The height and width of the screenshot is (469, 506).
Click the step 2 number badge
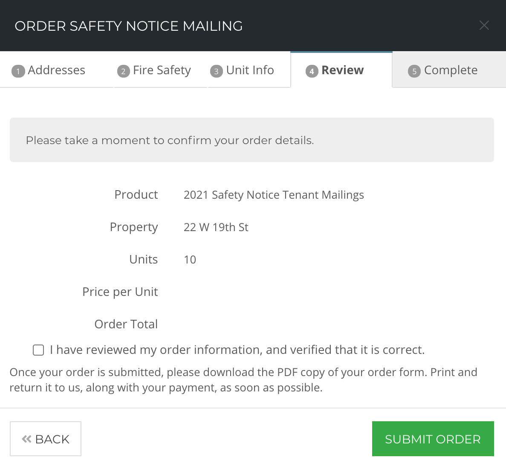pyautogui.click(x=123, y=71)
